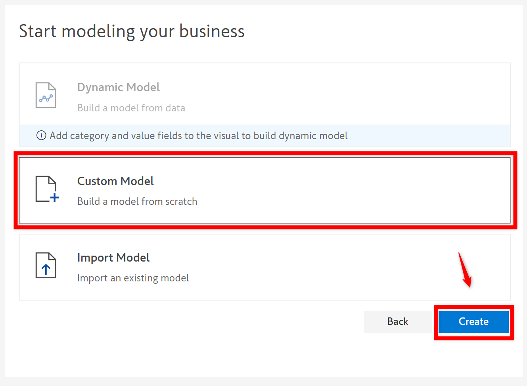
Task: Click the 'Start modeling your business' title
Action: pyautogui.click(x=132, y=31)
